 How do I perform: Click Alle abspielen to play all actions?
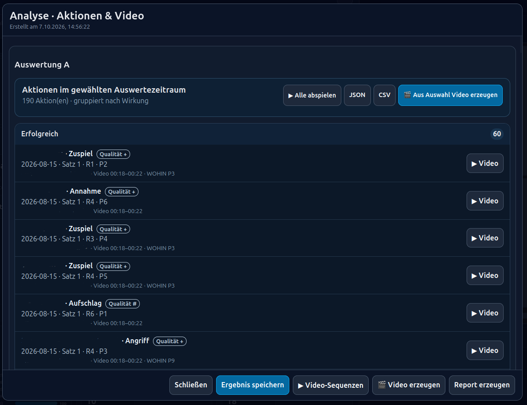[x=312, y=95]
